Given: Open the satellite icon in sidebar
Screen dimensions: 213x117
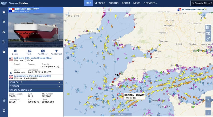Looking at the screenshot, I should [x=4, y=32].
